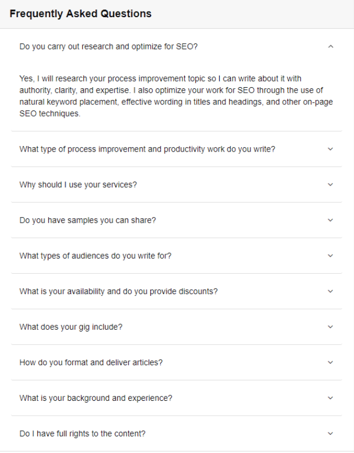Expand chevron for full rights question
The width and height of the screenshot is (354, 453).
331,433
